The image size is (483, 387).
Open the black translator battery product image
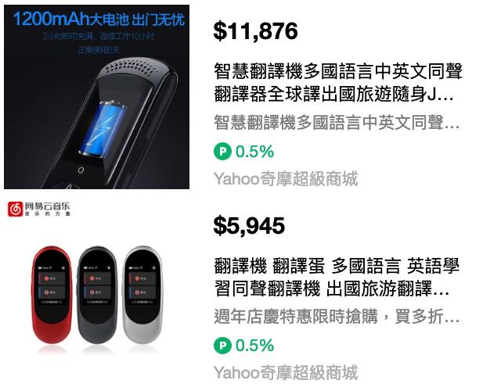click(x=97, y=97)
